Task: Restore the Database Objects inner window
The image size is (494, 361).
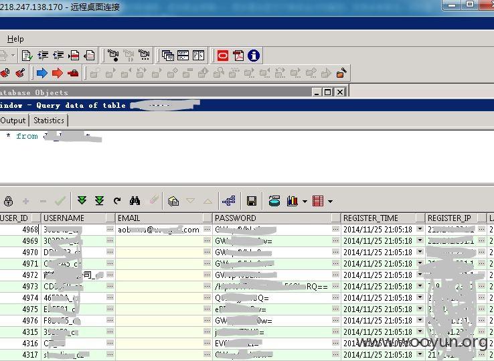Action: [x=327, y=92]
